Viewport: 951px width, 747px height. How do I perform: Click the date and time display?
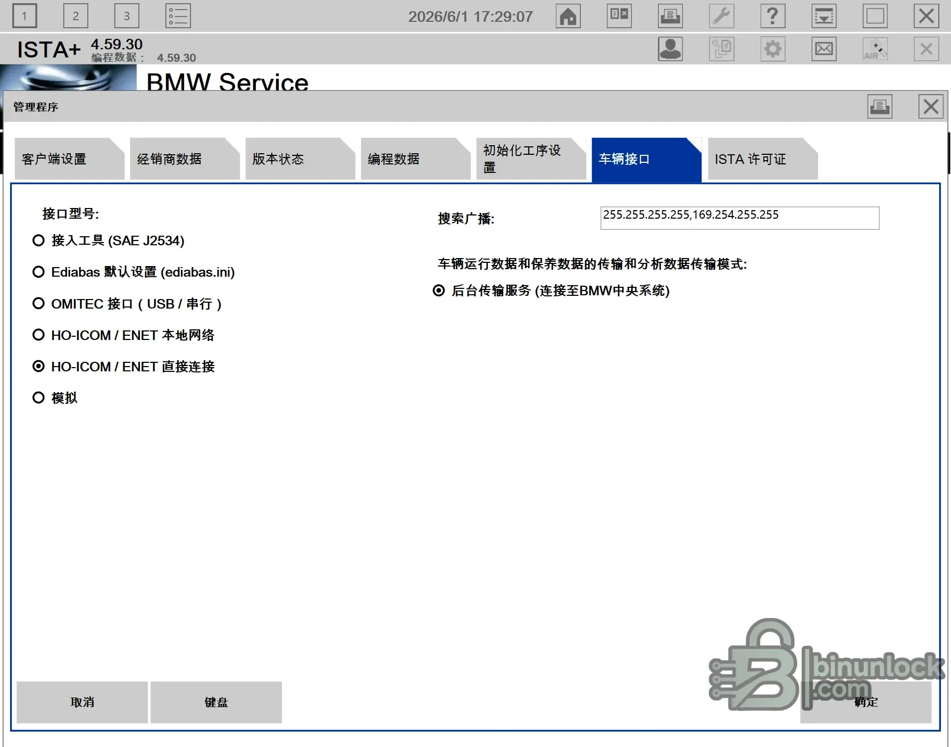[471, 16]
